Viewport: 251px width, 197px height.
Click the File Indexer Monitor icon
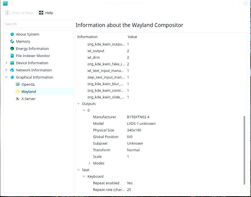coord(12,56)
